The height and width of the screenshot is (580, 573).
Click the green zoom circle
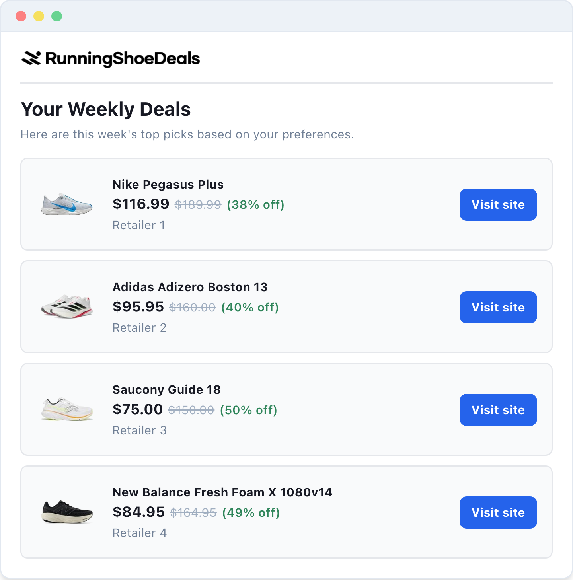57,16
